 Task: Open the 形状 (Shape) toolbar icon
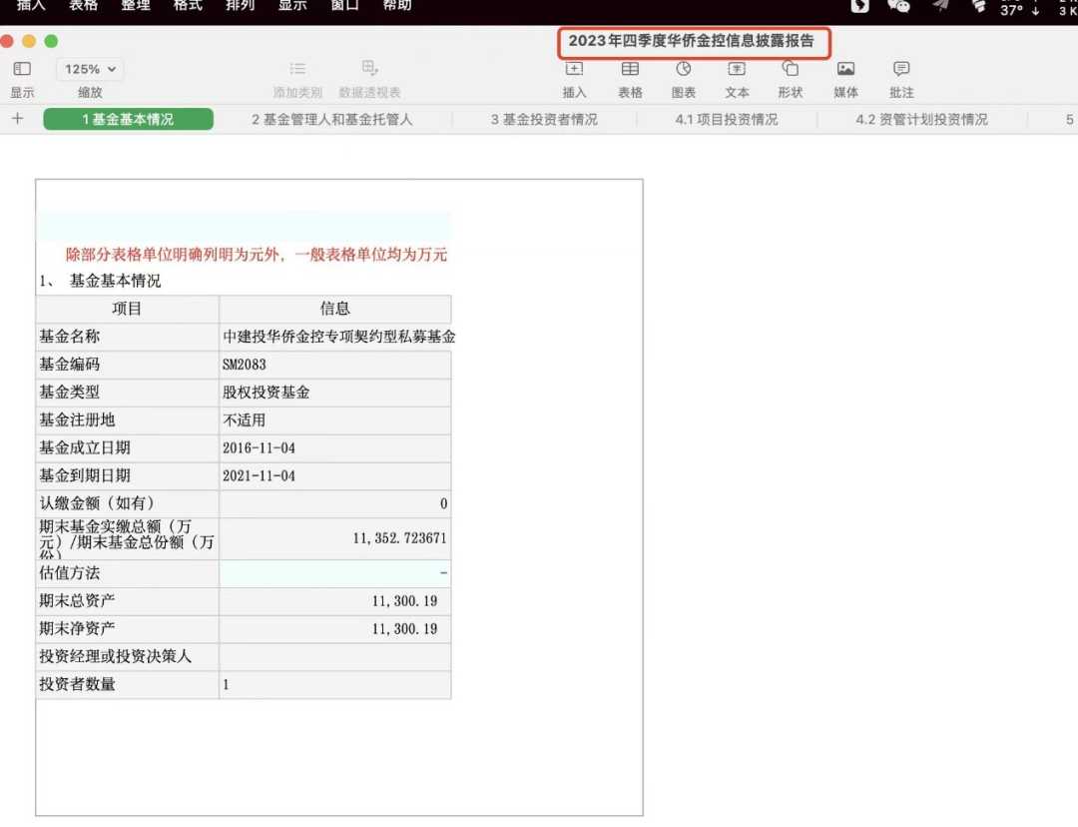pos(790,70)
